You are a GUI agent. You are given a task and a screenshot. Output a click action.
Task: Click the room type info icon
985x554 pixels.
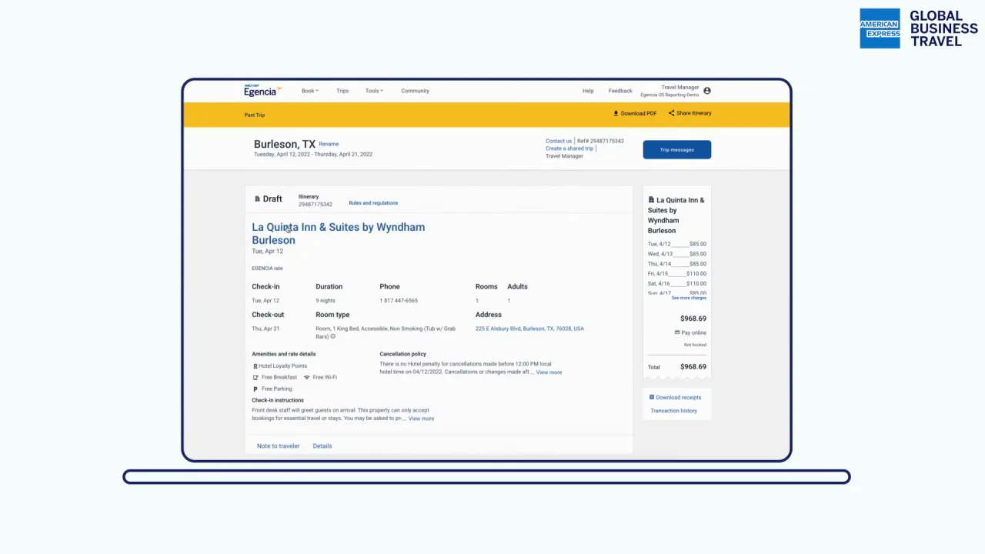332,336
